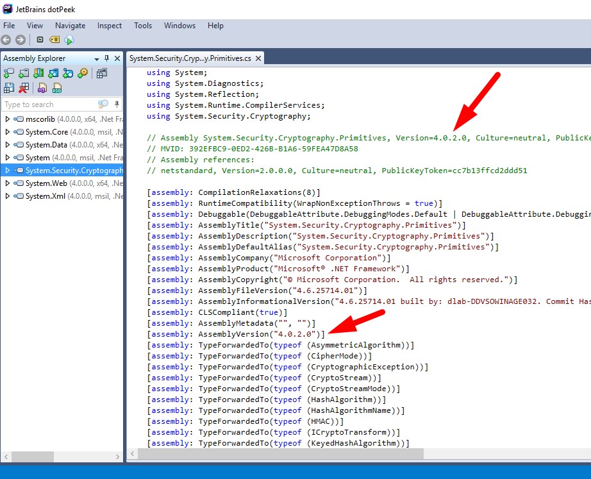Image resolution: width=591 pixels, height=479 pixels.
Task: Expand the System.Data assembly node
Action: point(7,145)
